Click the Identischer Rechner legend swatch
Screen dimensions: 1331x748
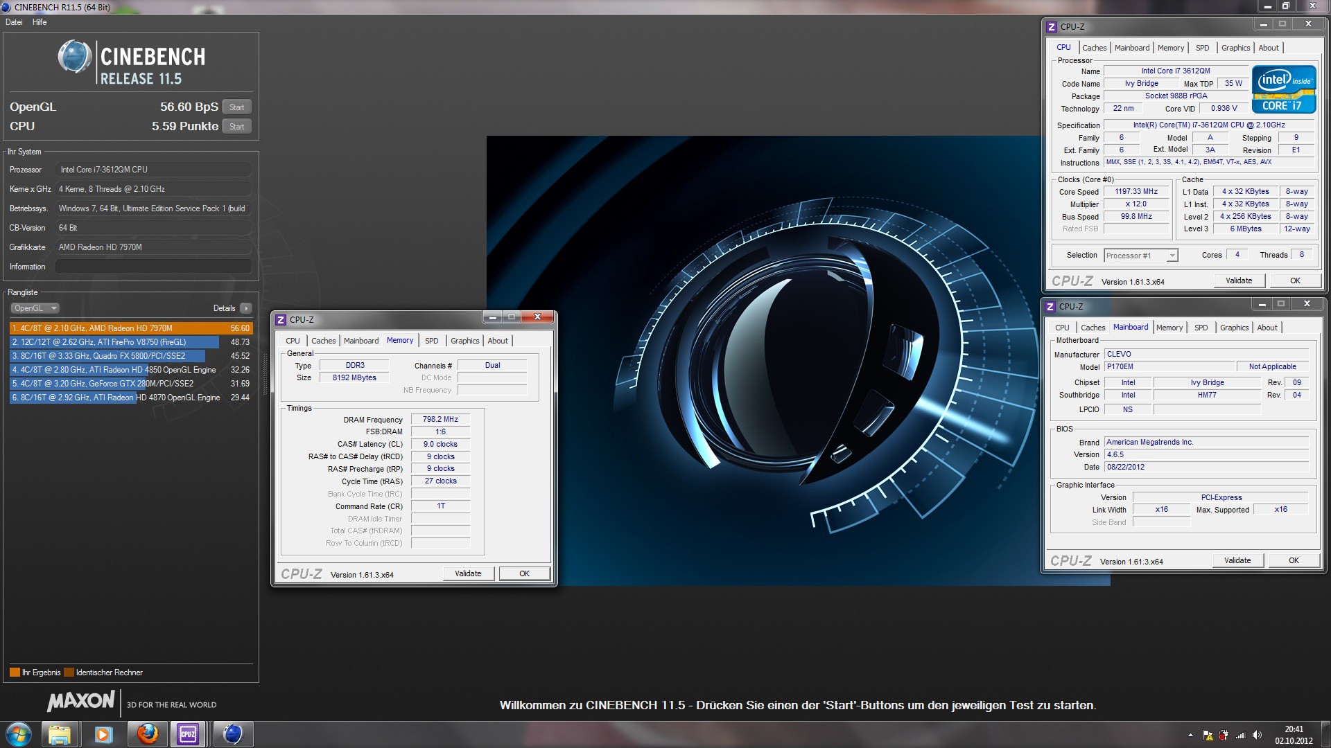(69, 673)
